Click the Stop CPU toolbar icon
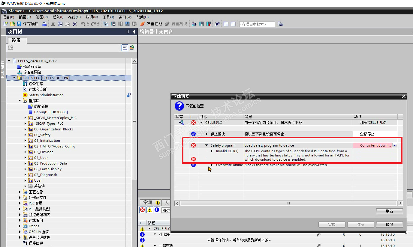This screenshot has height=247, width=413. point(209,24)
